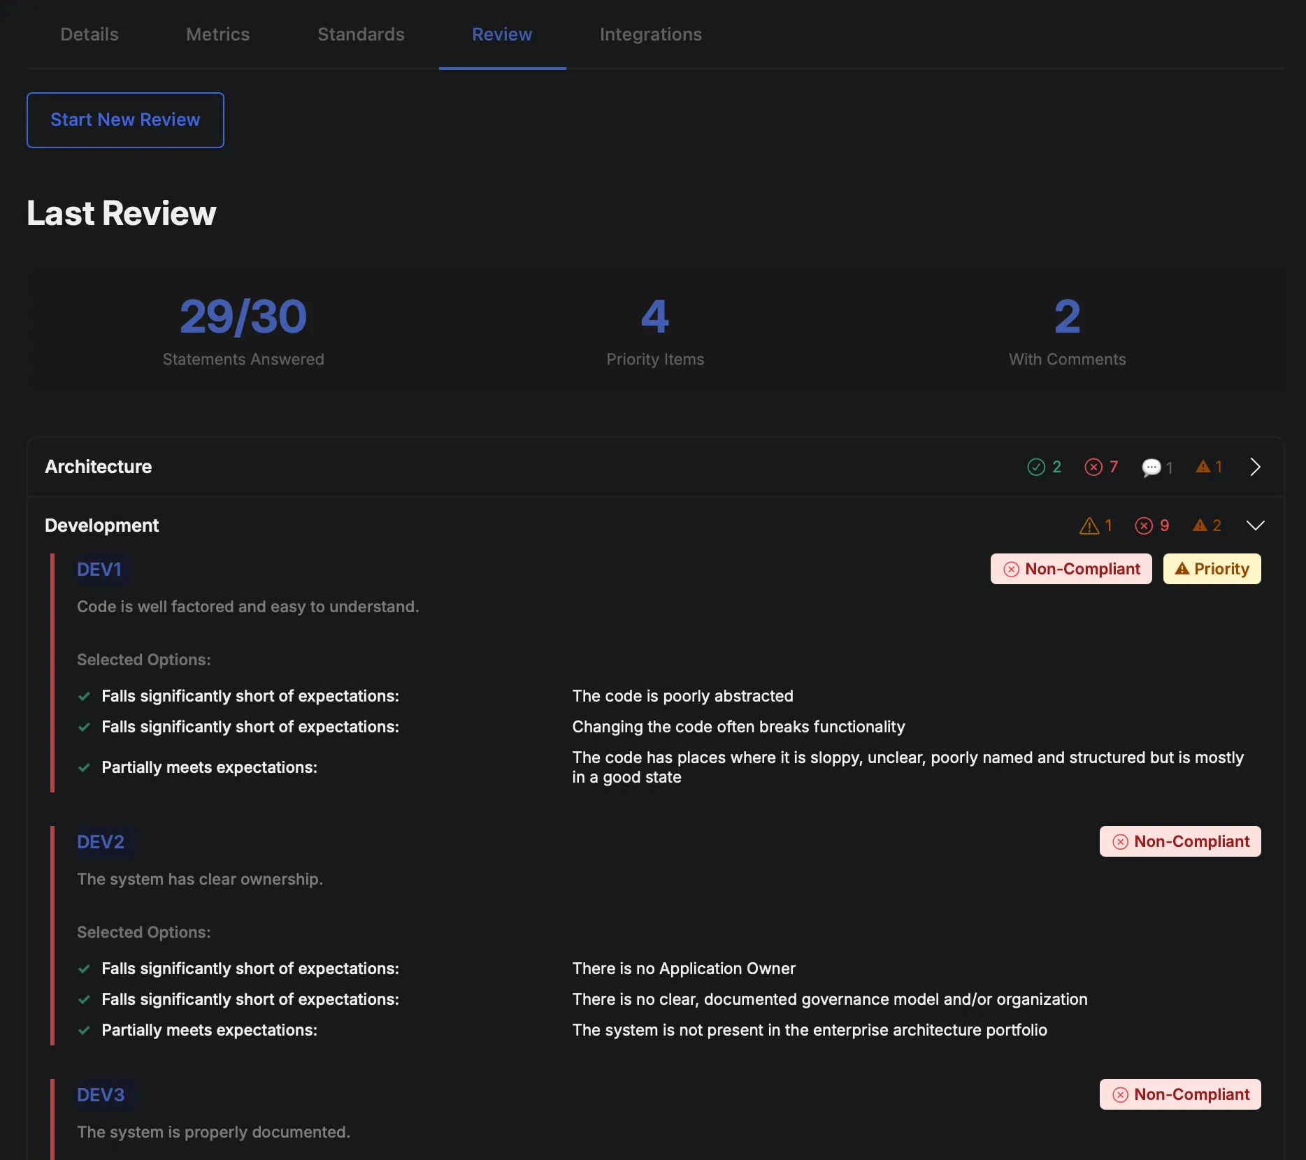Select the Non-Compliant badge on DEV1
Image resolution: width=1306 pixels, height=1160 pixels.
(1070, 569)
